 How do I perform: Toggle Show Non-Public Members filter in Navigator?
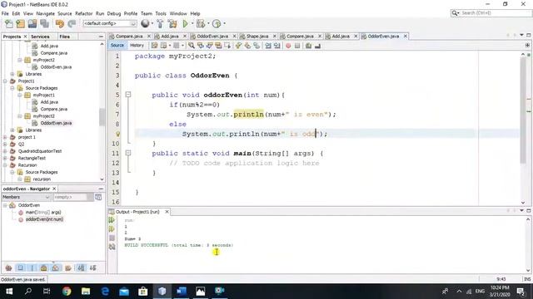[x=44, y=267]
